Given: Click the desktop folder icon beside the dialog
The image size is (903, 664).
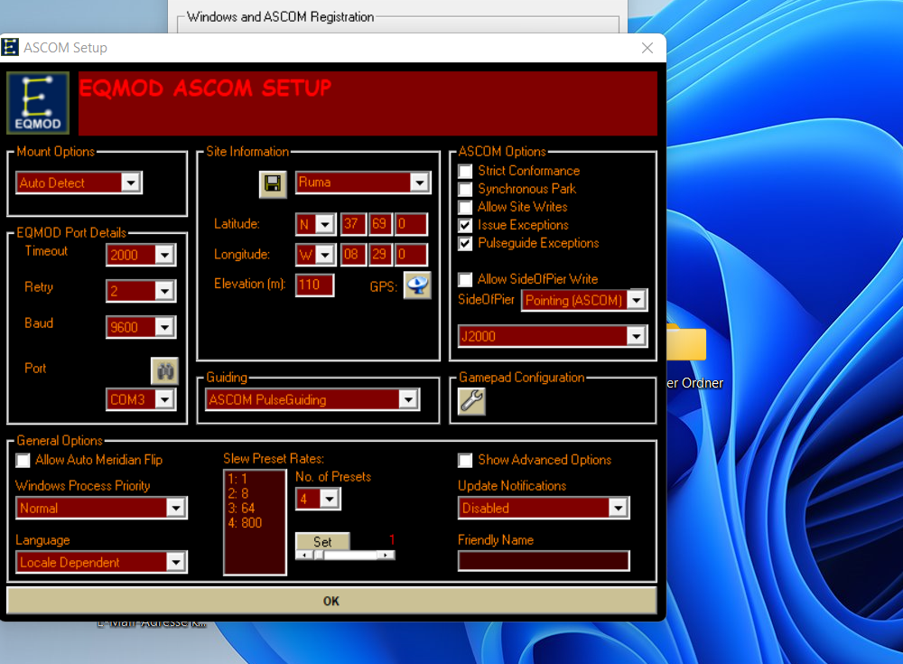Looking at the screenshot, I should pos(686,342).
